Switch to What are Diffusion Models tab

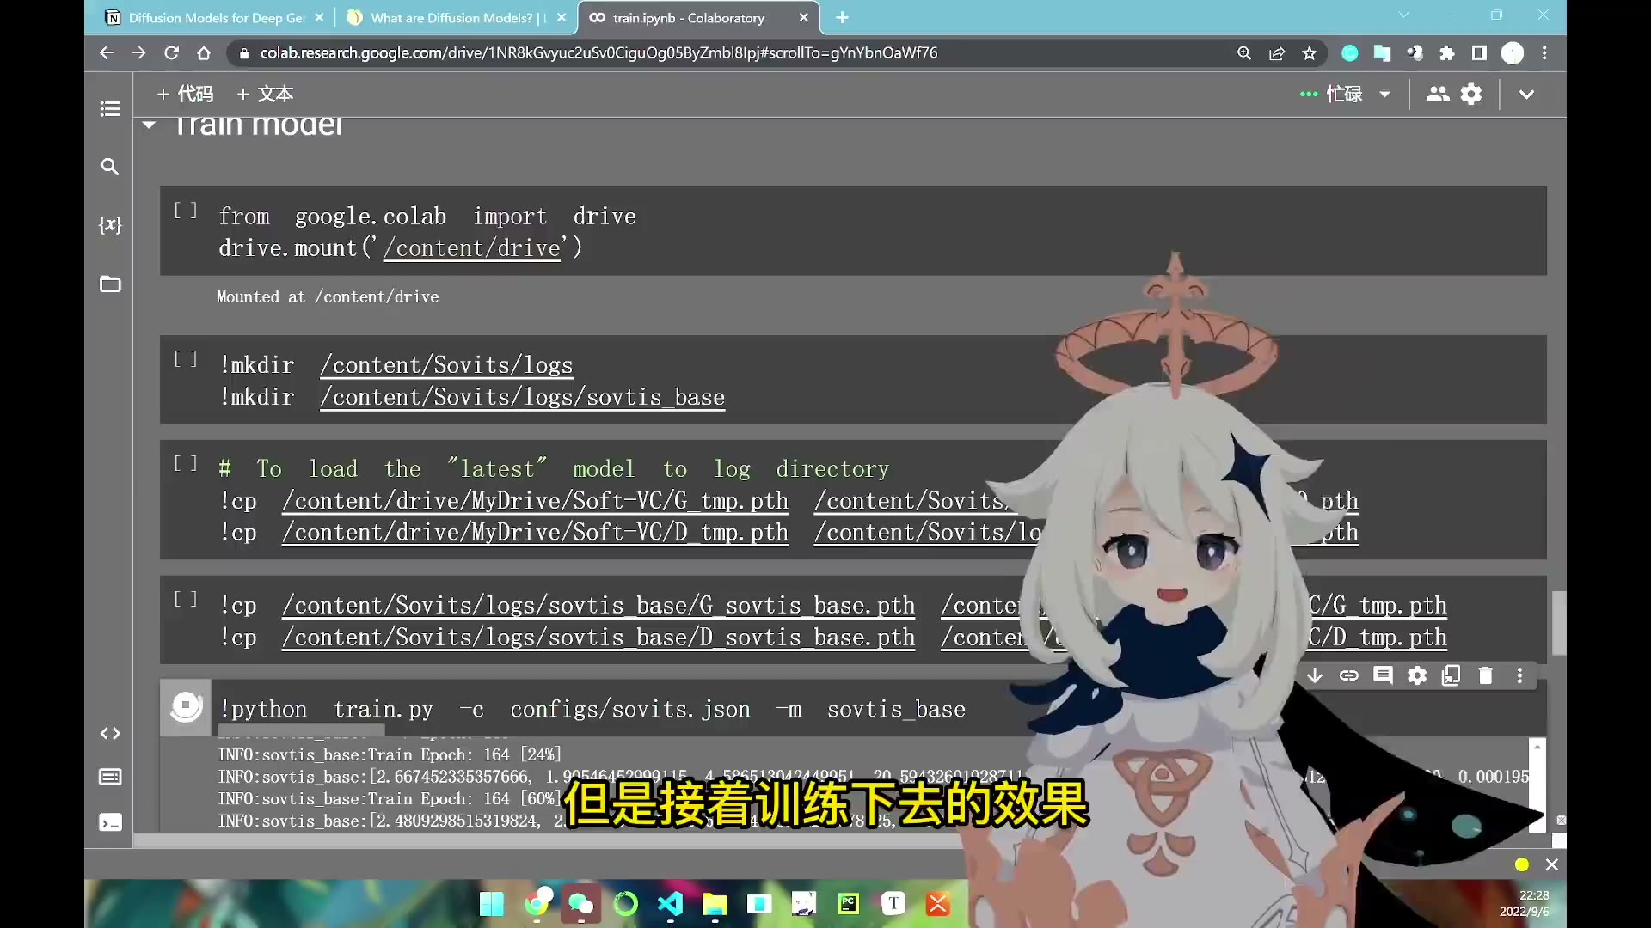(456, 17)
